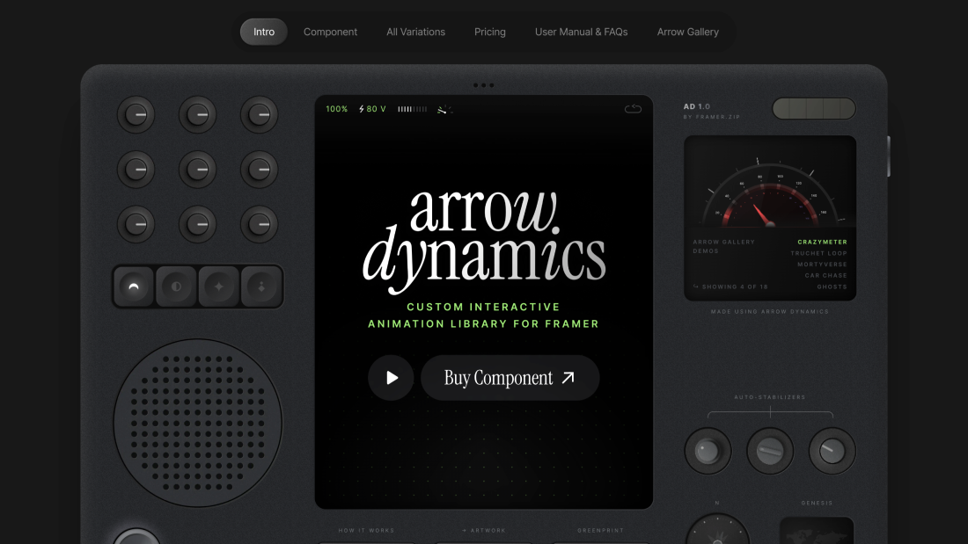Screen dimensions: 968x544
Task: Select the half-contrast circle icon
Action: 176,286
